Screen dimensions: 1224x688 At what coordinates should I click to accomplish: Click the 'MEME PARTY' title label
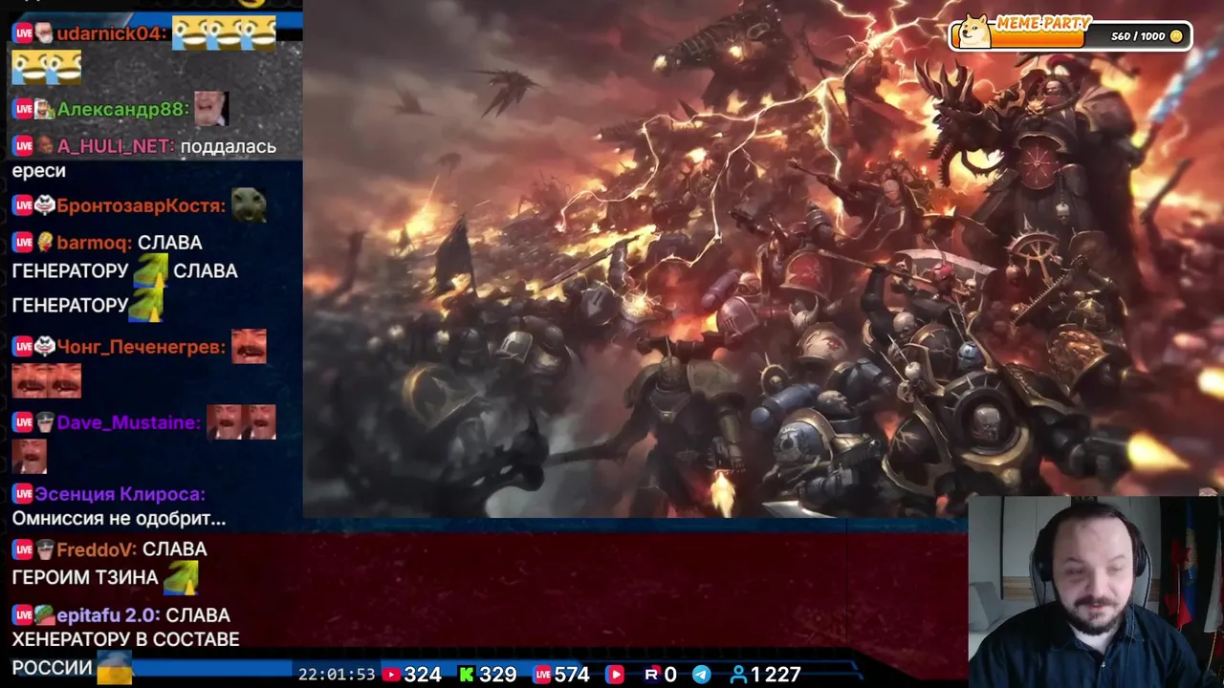(x=1043, y=24)
